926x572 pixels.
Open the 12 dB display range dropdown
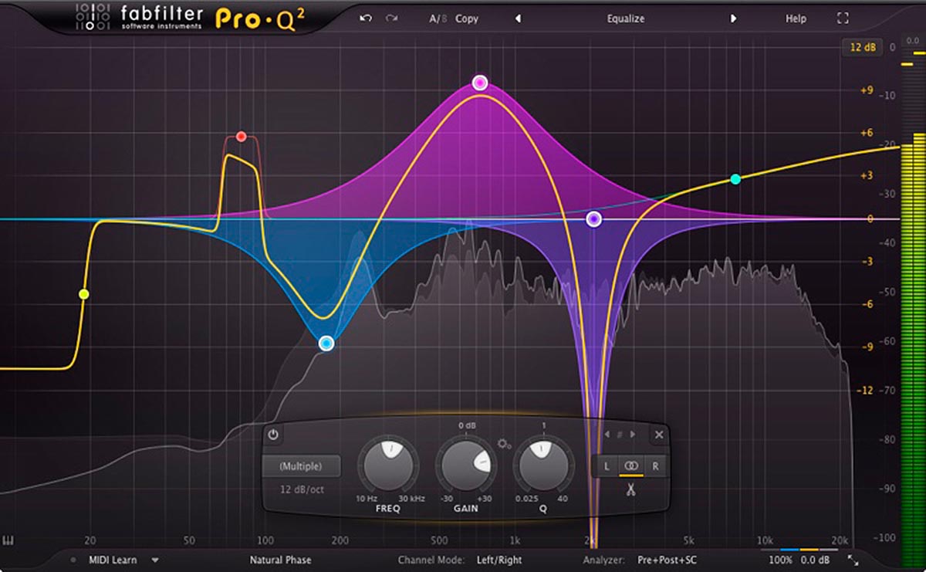tap(863, 48)
